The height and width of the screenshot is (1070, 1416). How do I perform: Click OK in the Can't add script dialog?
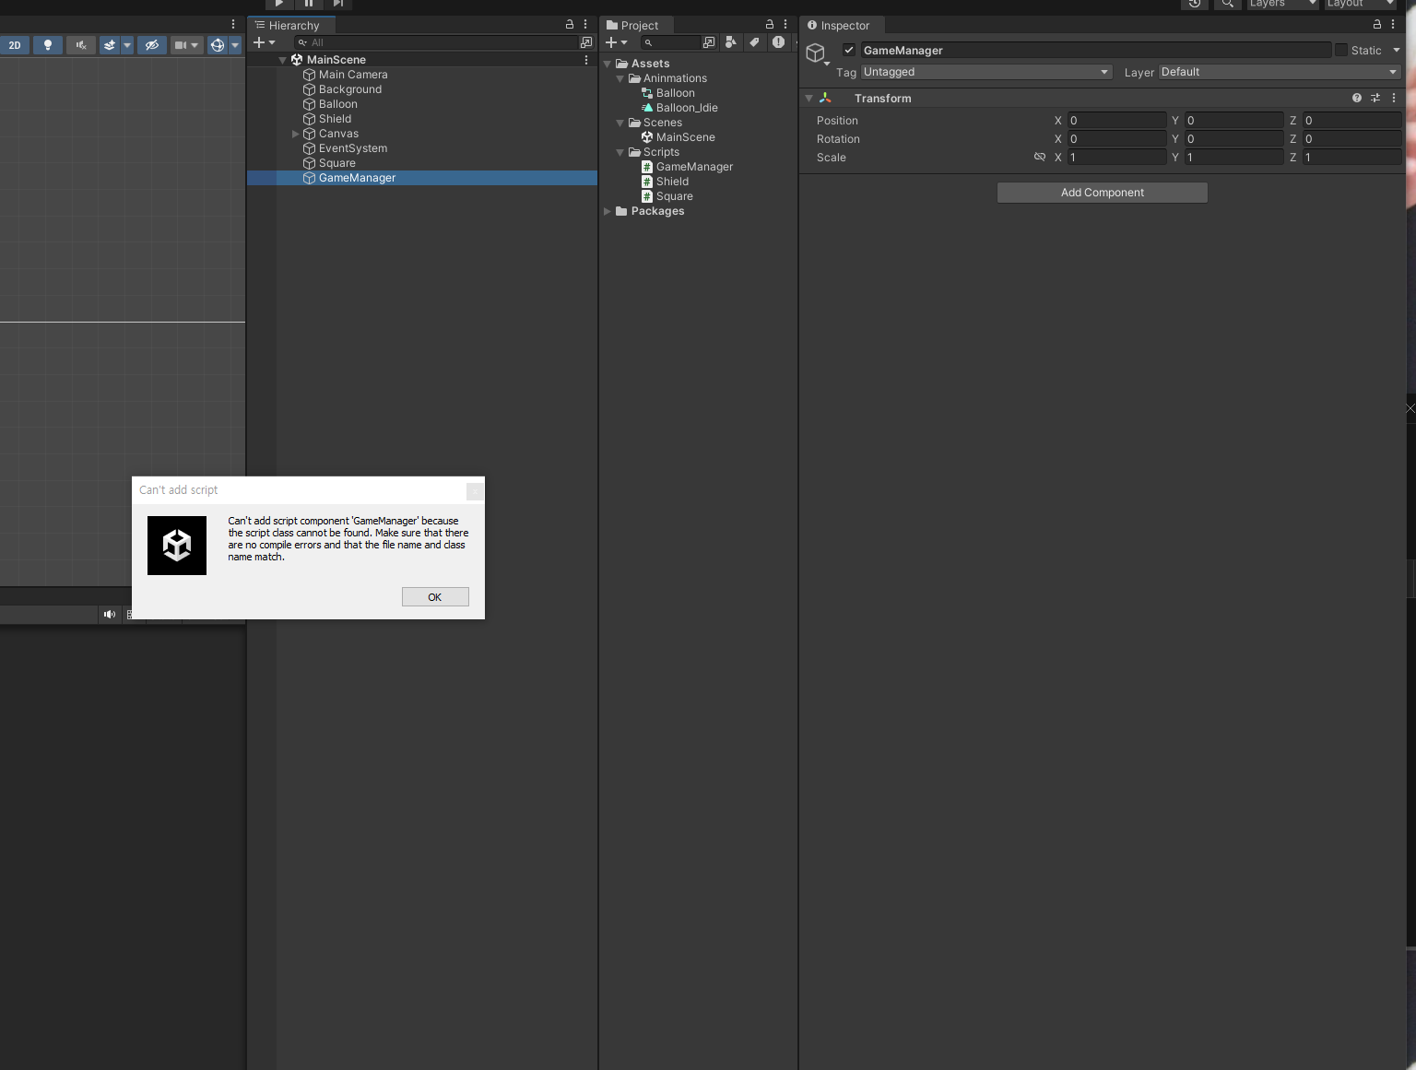[x=435, y=597]
